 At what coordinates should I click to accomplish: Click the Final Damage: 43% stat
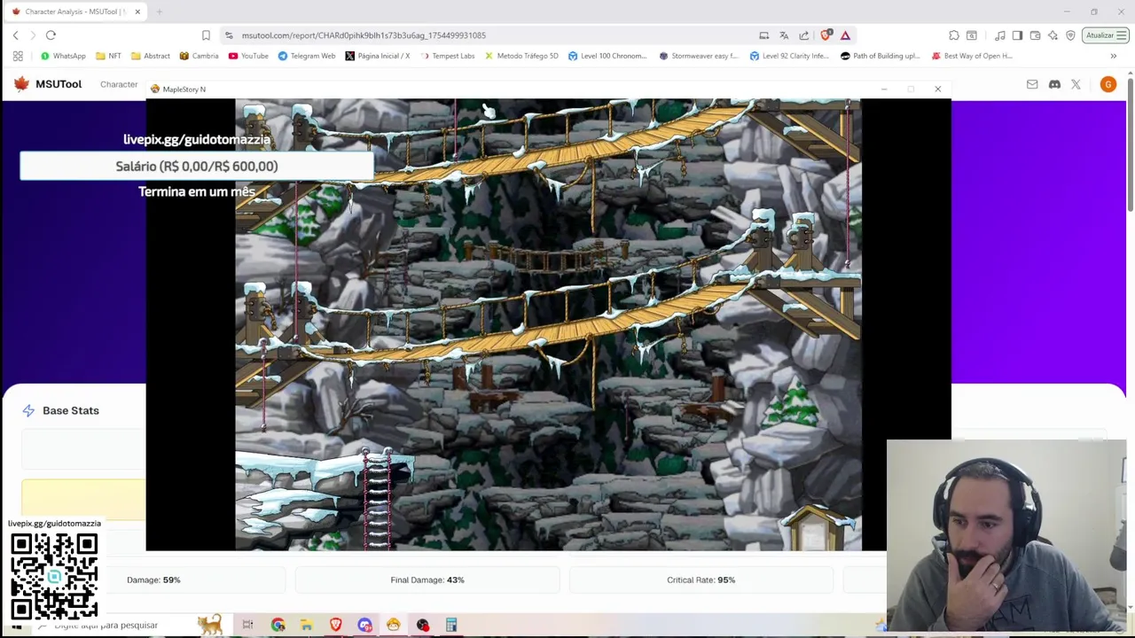427,580
